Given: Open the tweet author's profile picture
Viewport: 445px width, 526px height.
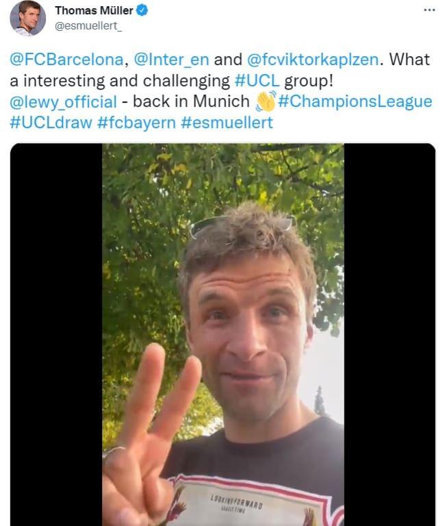Looking at the screenshot, I should [x=27, y=18].
